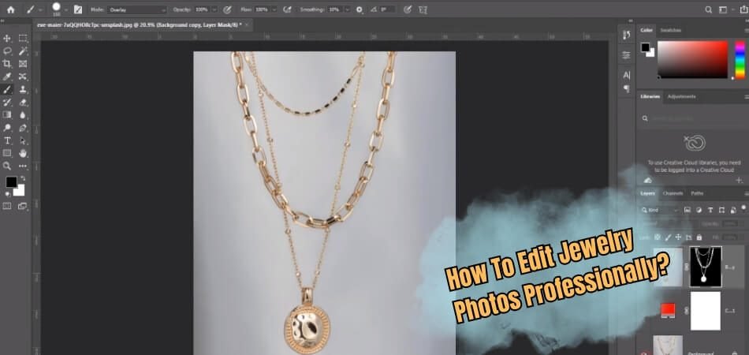Open the layer filter Kind dropdown
The image size is (749, 355).
[x=660, y=210]
